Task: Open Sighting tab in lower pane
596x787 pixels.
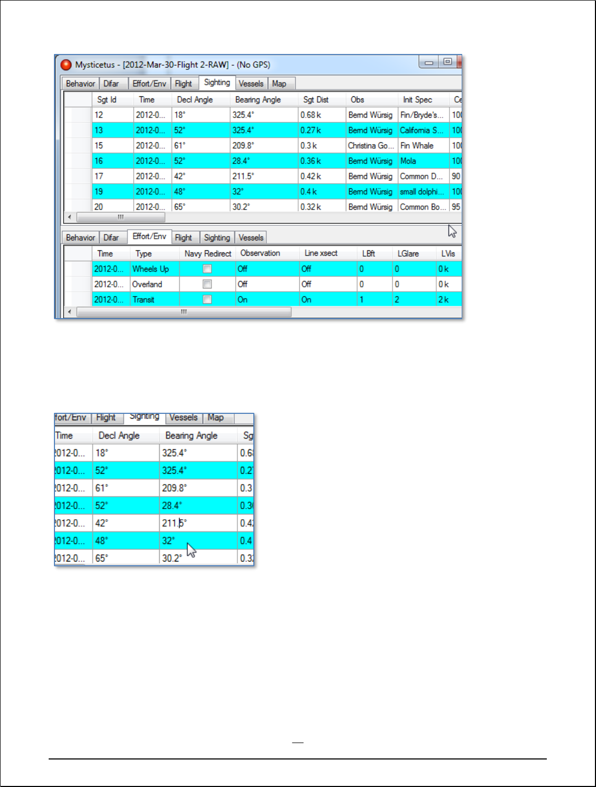Action: pyautogui.click(x=217, y=238)
